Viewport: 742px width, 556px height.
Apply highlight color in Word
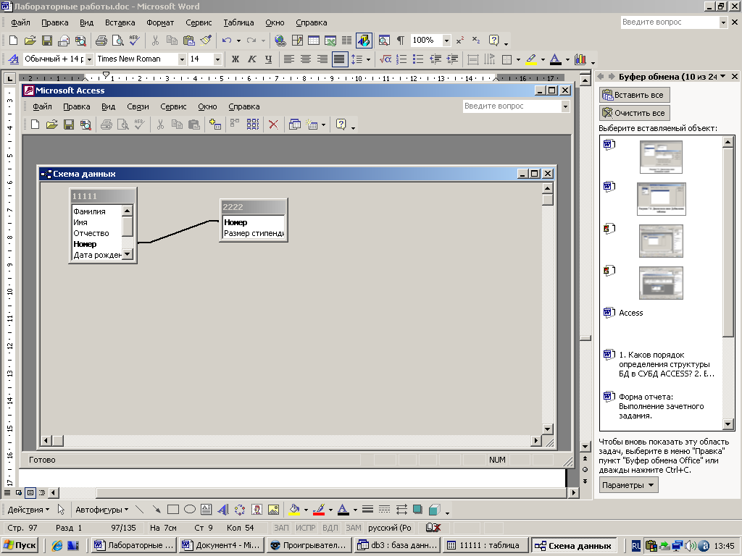(x=531, y=59)
